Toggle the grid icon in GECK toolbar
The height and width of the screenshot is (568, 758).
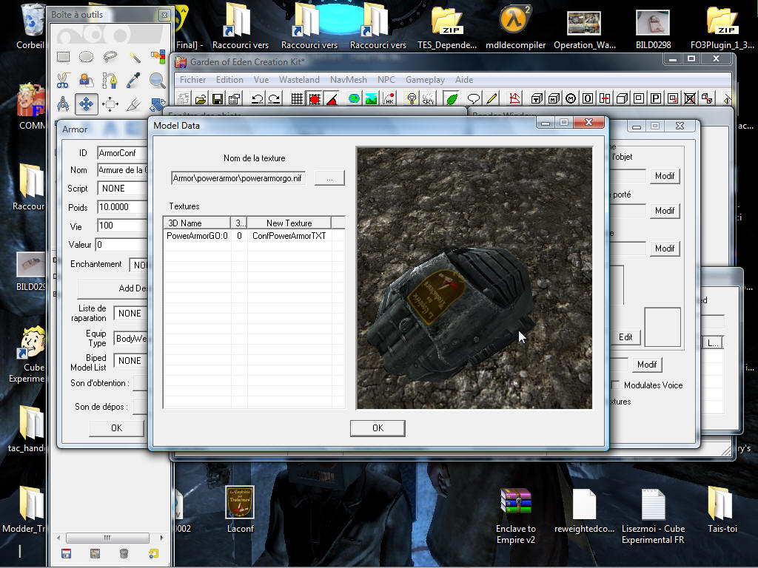tap(297, 99)
